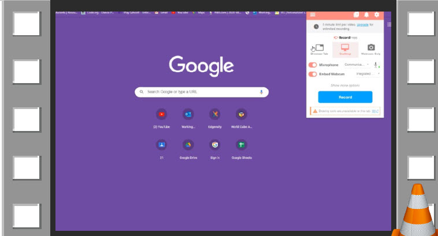The image size is (438, 236).
Task: Open the Edgenuity shortcut tile
Action: coord(215,118)
